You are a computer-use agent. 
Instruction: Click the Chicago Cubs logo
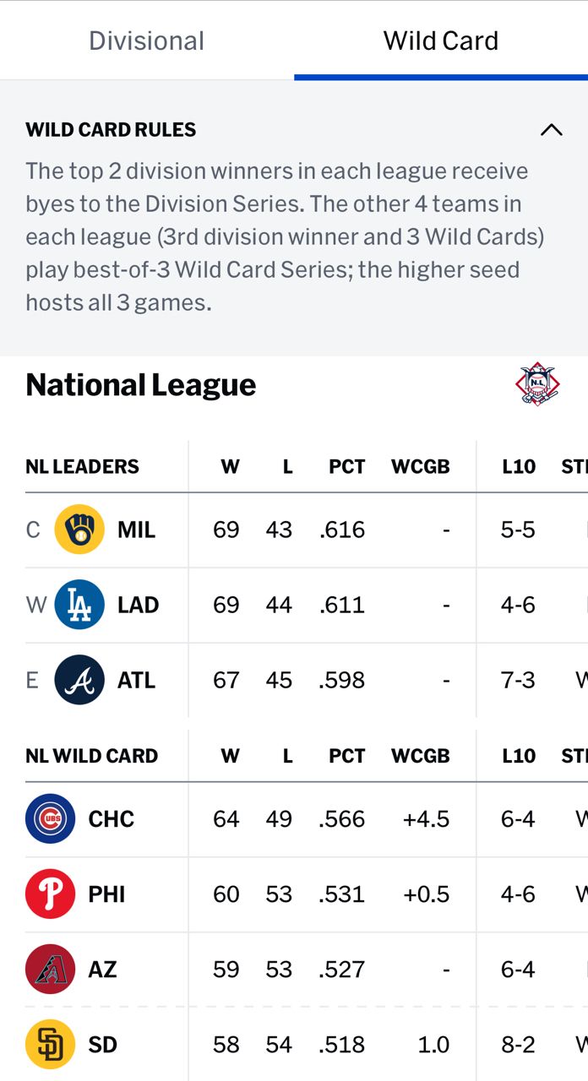[51, 818]
